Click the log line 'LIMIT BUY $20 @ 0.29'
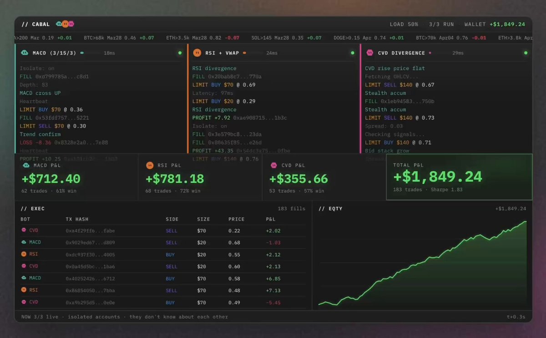The height and width of the screenshot is (338, 546). (224, 101)
